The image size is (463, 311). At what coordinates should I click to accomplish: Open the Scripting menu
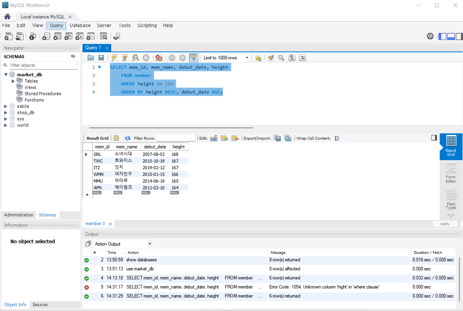coord(147,25)
